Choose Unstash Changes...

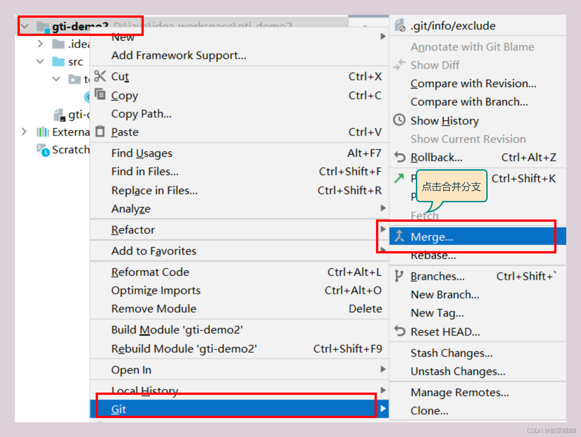(x=458, y=371)
